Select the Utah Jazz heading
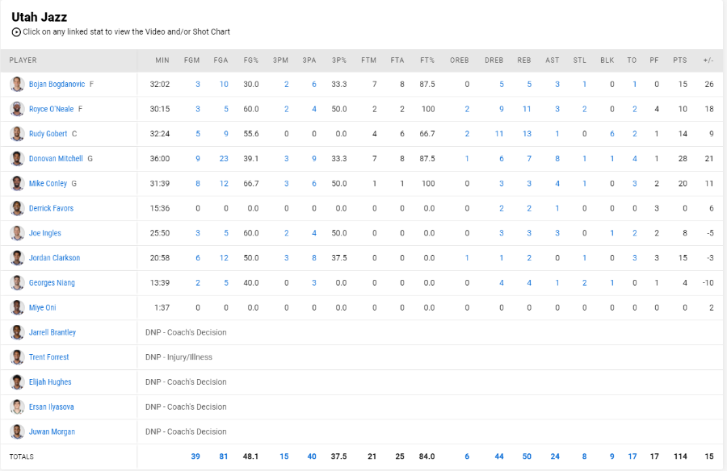727x471 pixels. pos(39,17)
